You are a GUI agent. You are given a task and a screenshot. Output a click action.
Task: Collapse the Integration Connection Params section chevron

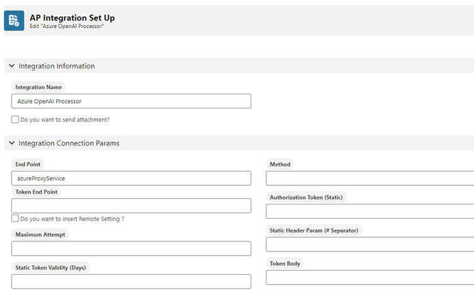tap(12, 143)
